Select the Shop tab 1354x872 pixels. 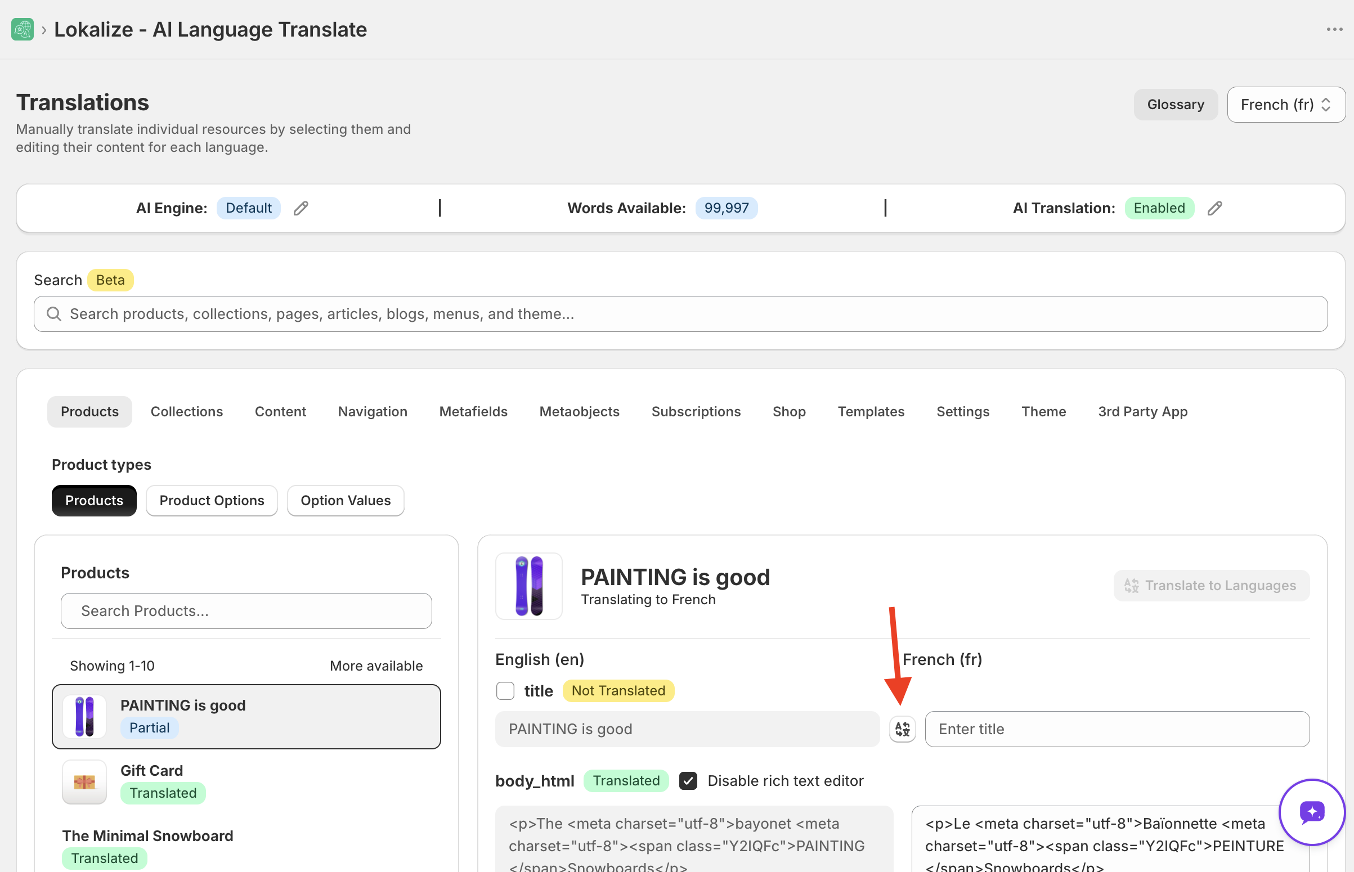click(789, 412)
